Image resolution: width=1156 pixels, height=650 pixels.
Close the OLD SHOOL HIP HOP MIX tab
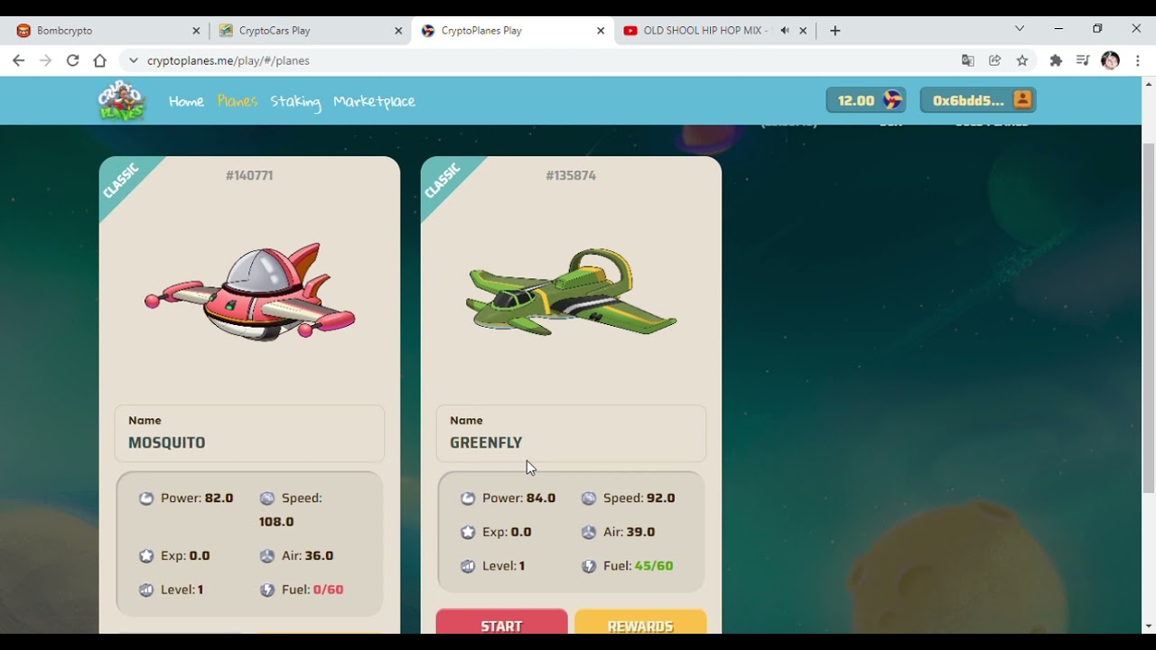(x=803, y=31)
